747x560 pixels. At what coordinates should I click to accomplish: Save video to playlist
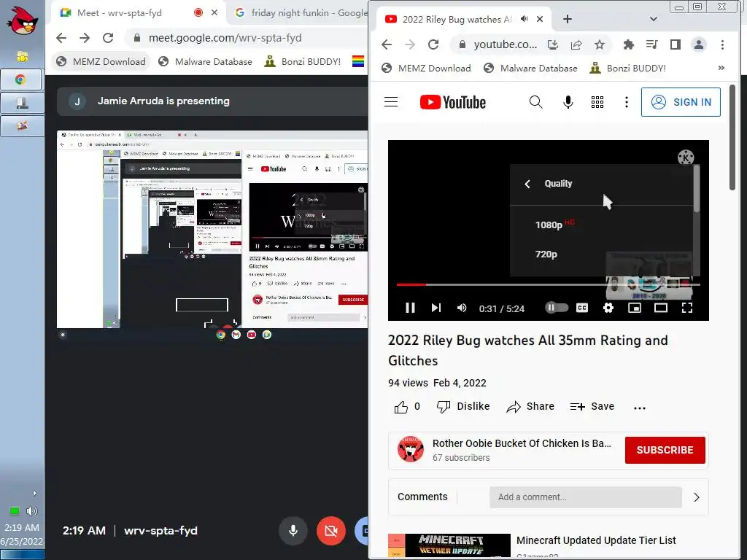592,407
